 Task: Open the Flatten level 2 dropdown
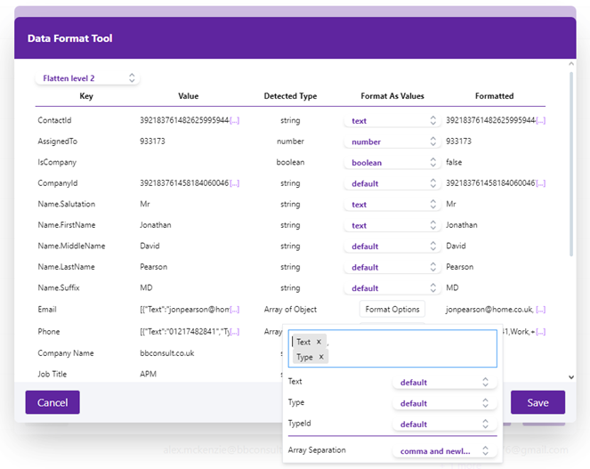87,78
